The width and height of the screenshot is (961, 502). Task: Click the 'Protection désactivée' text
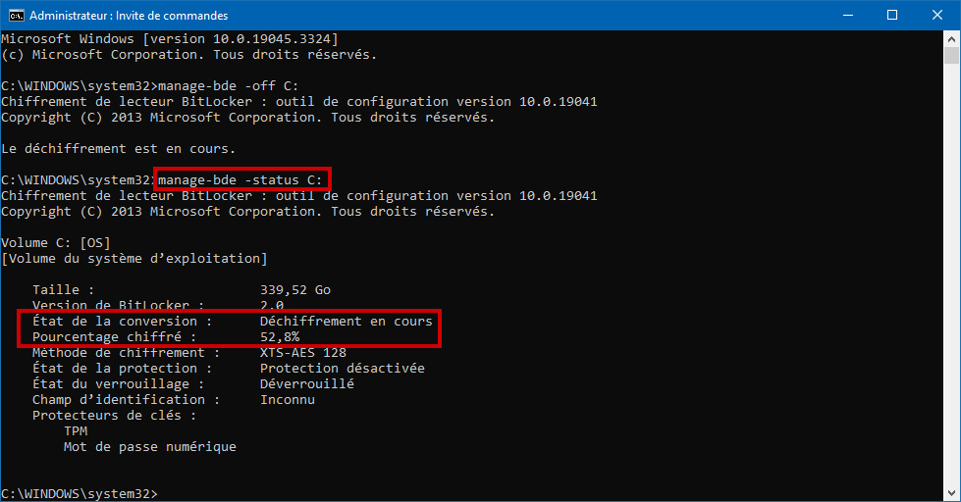click(342, 369)
